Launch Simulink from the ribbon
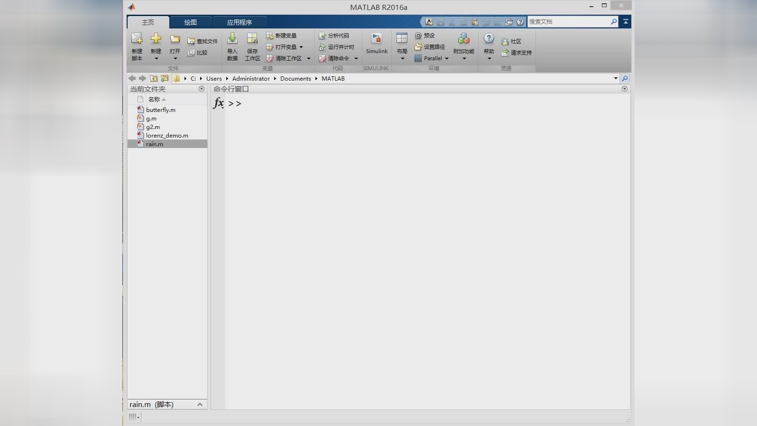Image resolution: width=757 pixels, height=426 pixels. (x=377, y=43)
